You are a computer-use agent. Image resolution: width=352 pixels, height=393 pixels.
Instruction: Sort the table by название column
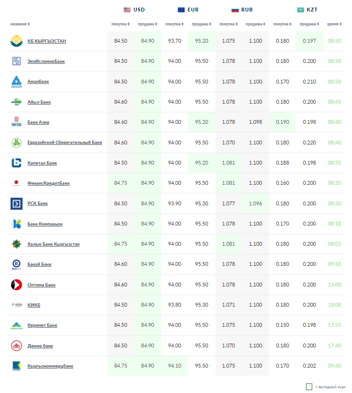[x=20, y=24]
